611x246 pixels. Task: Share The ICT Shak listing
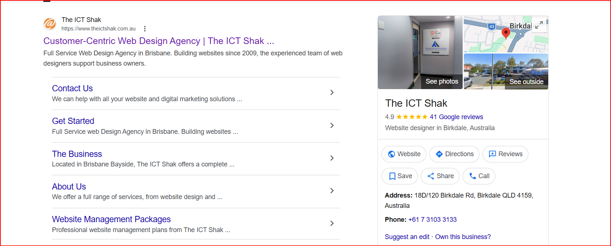[440, 176]
